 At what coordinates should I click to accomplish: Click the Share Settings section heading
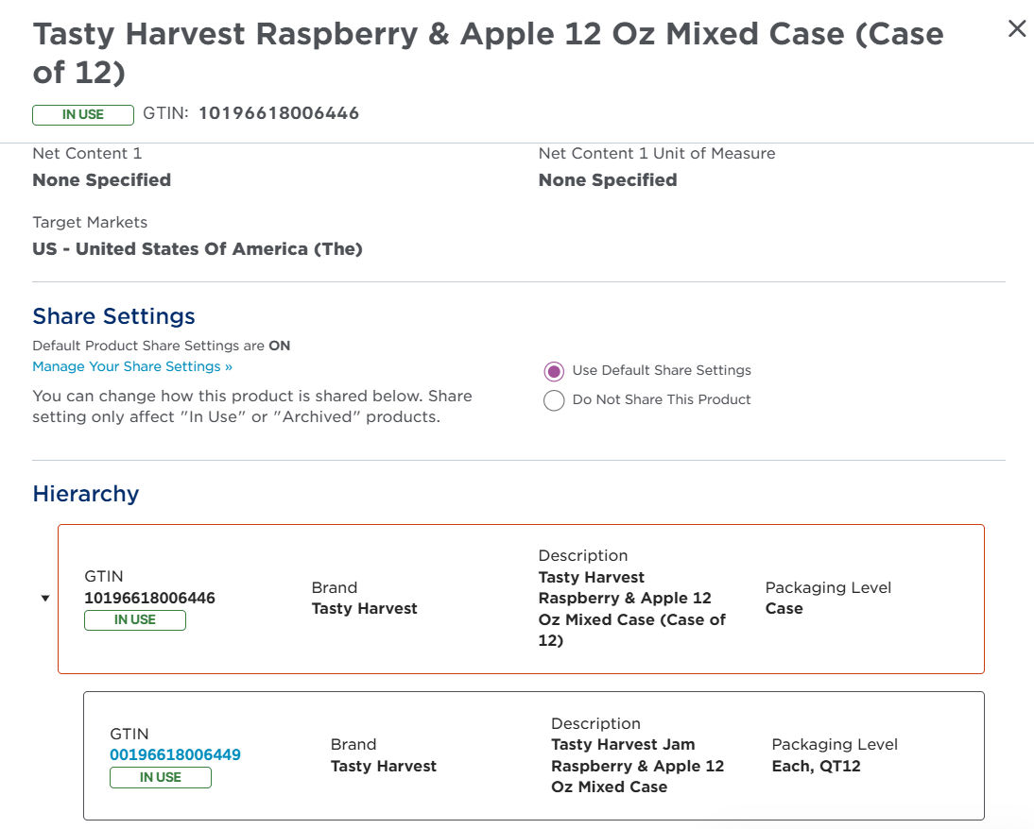[x=113, y=316]
